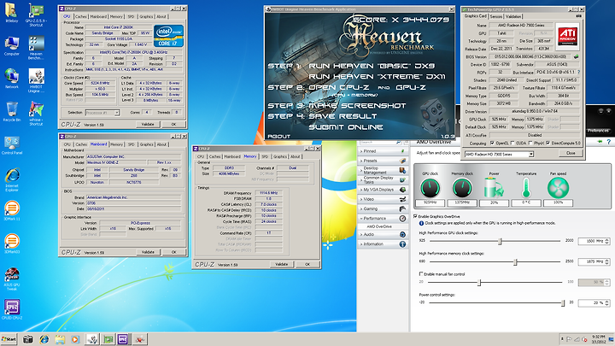Click the Power battery icon in OverDrive
Screen dimensions: 615x346
494,188
